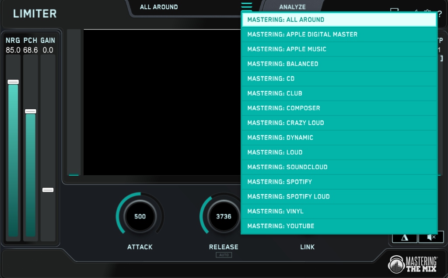Viewport: 448px width, 278px height.
Task: Open the All Around preset name dropdown
Action: coord(159,7)
